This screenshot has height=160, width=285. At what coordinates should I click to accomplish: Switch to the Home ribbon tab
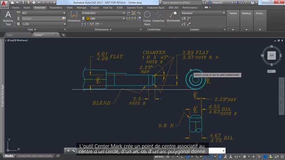16,8
